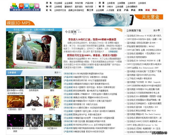Click the 裸眼3D MP5 orange banner label
Screen dimensions: 169x135
click(x=20, y=23)
